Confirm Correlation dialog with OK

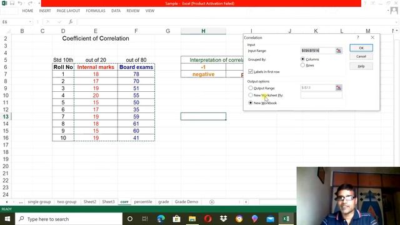(x=361, y=47)
